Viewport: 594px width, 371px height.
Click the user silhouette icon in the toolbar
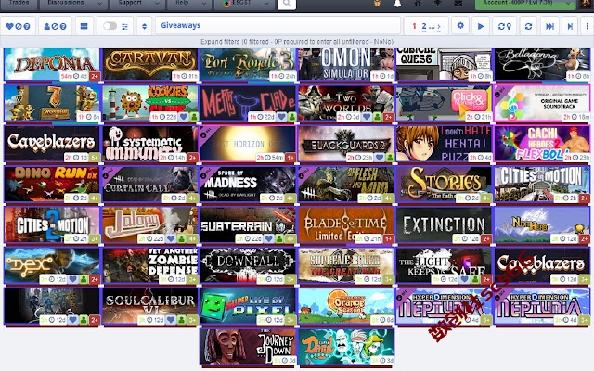pos(47,26)
